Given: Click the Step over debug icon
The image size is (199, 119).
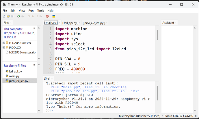Looking at the screenshot, I should [29, 16].
